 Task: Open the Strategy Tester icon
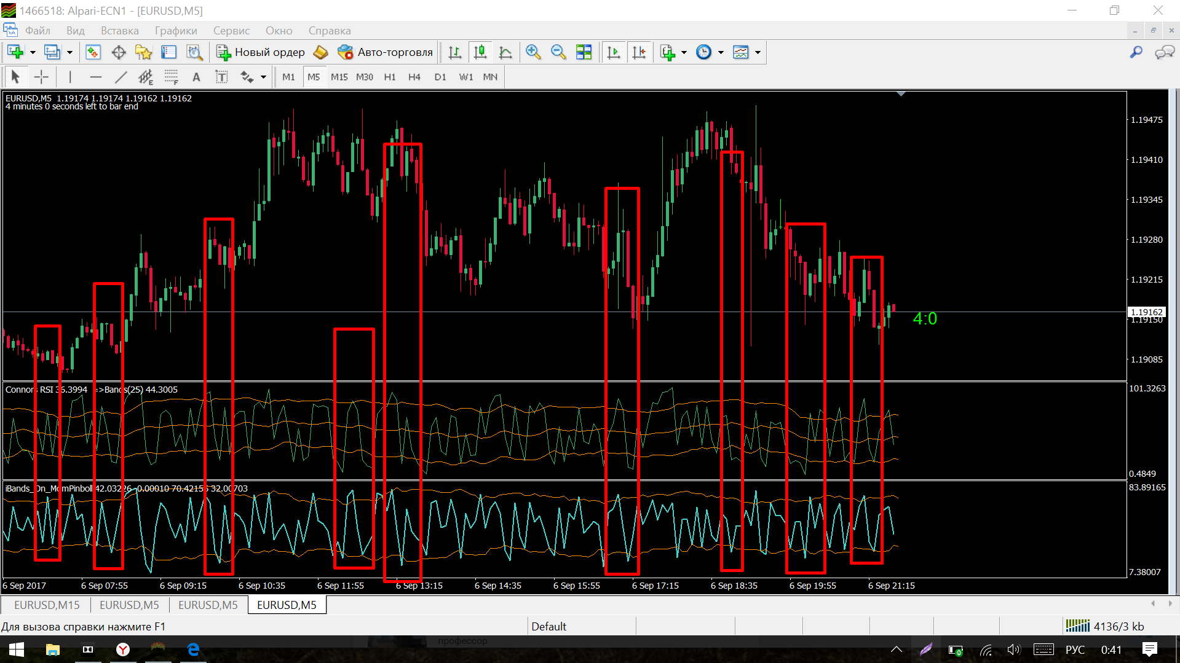pyautogui.click(x=194, y=52)
